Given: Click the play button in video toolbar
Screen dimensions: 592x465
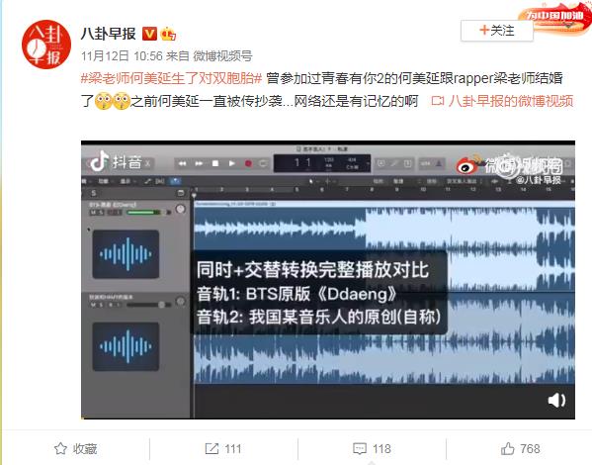Looking at the screenshot, I should [x=232, y=163].
